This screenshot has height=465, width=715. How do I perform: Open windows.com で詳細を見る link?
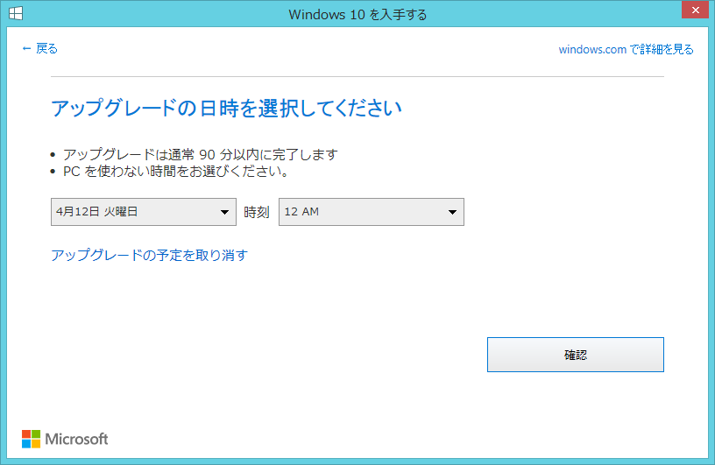[627, 49]
